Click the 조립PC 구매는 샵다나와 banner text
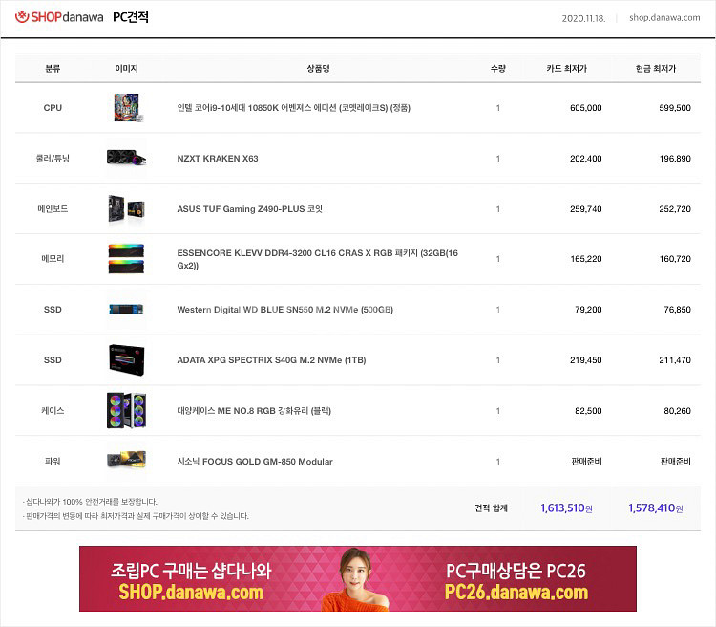Viewport: 716px width, 627px height. [x=191, y=571]
